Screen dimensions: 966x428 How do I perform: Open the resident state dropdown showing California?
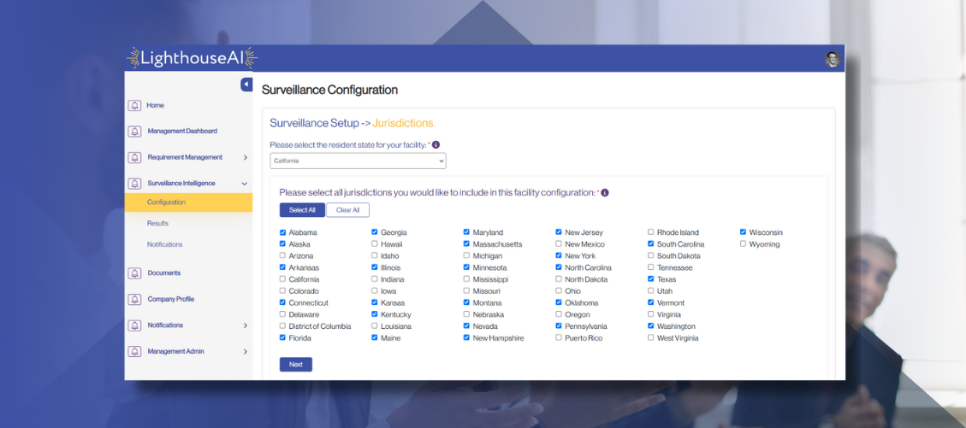[358, 161]
